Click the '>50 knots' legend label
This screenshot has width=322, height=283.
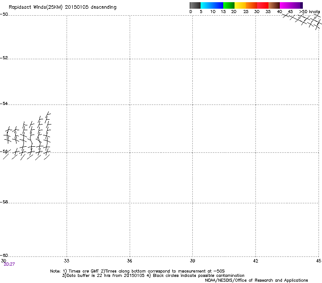309,12
